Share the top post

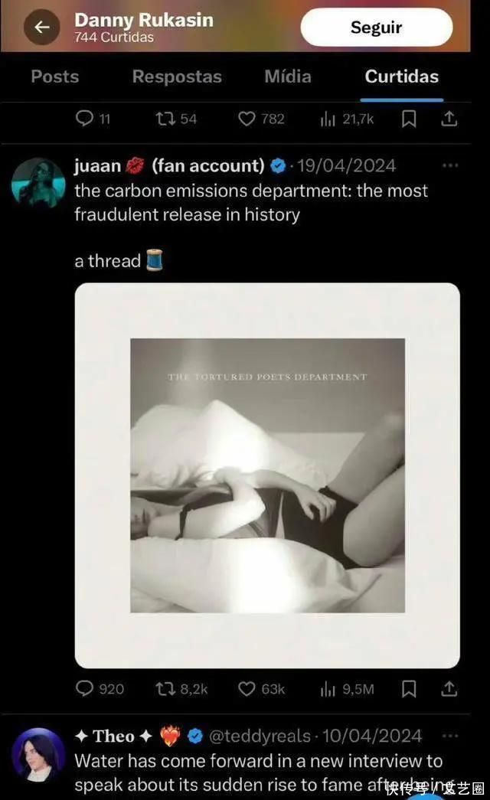[x=449, y=119]
